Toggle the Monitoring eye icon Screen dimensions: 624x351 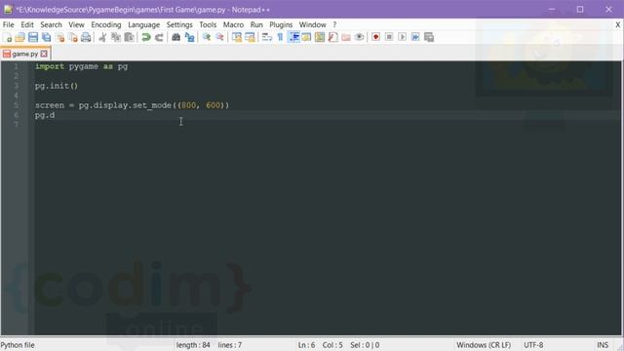point(359,37)
